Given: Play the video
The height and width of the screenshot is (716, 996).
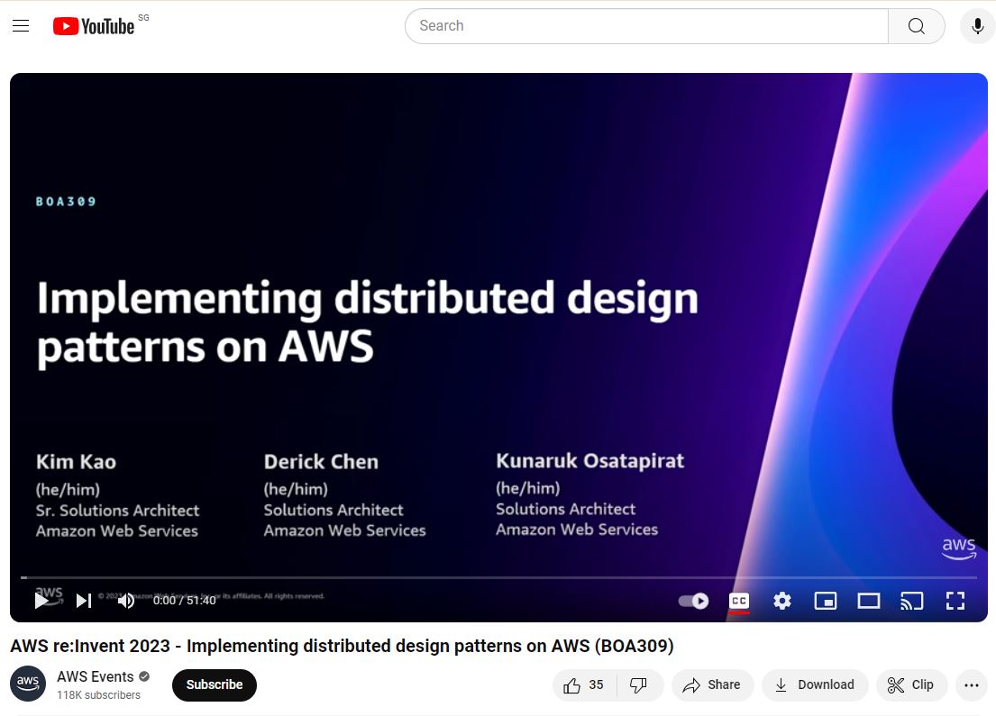Looking at the screenshot, I should [x=42, y=601].
